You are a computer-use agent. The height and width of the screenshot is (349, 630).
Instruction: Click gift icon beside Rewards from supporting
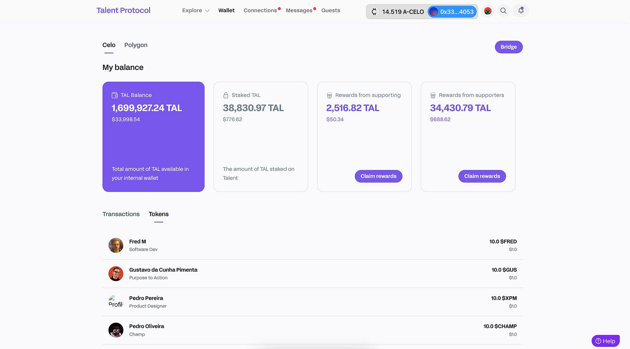point(329,95)
